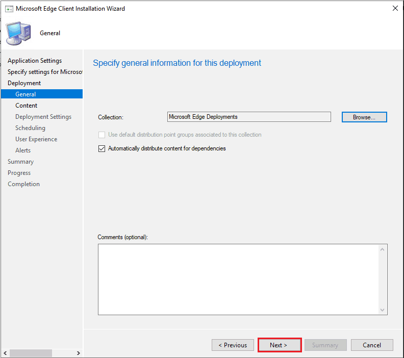This screenshot has width=404, height=358.
Task: Click the Collection: label
Action: 111,117
